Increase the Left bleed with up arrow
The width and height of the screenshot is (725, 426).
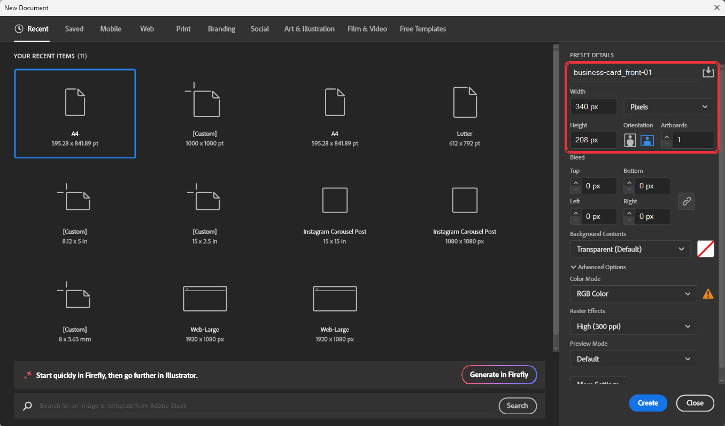coord(575,213)
